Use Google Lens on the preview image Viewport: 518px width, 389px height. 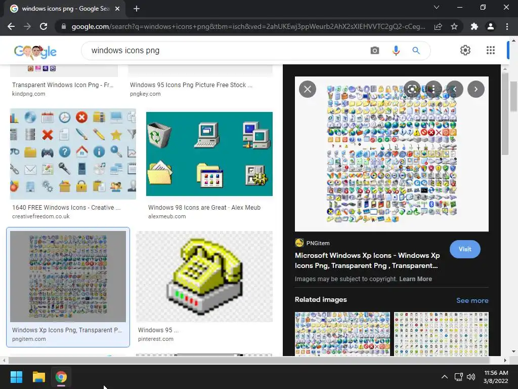click(x=412, y=89)
